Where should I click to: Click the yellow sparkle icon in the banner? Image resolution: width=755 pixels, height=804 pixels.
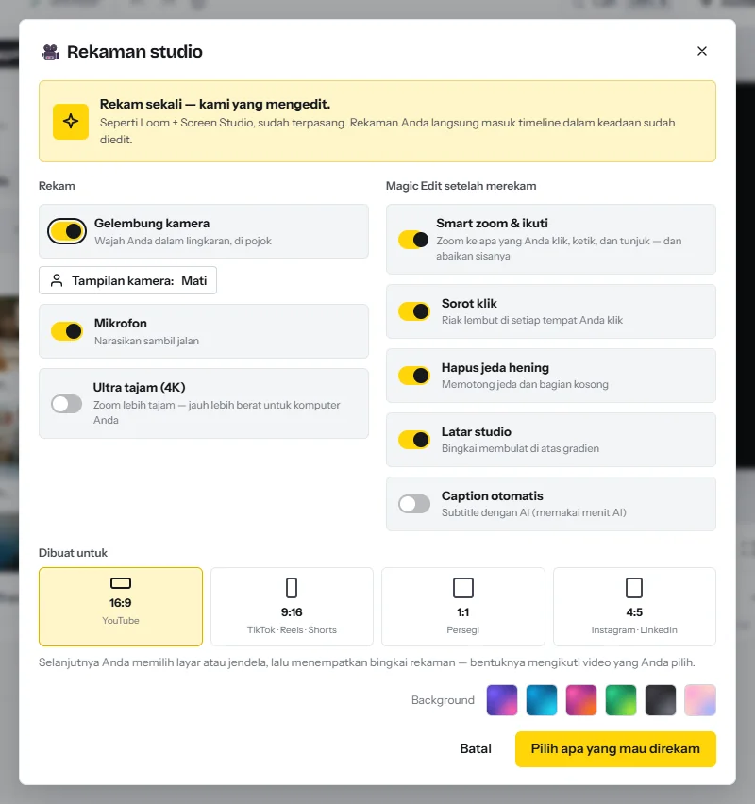(71, 122)
